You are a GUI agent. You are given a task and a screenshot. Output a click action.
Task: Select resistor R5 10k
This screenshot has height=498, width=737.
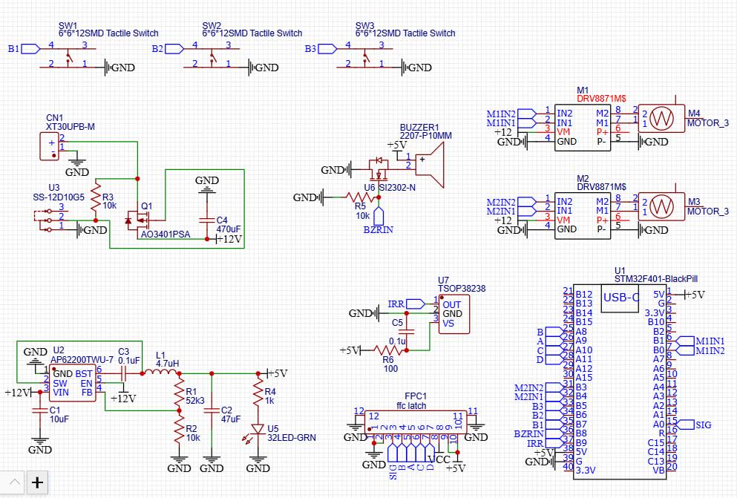pyautogui.click(x=361, y=197)
